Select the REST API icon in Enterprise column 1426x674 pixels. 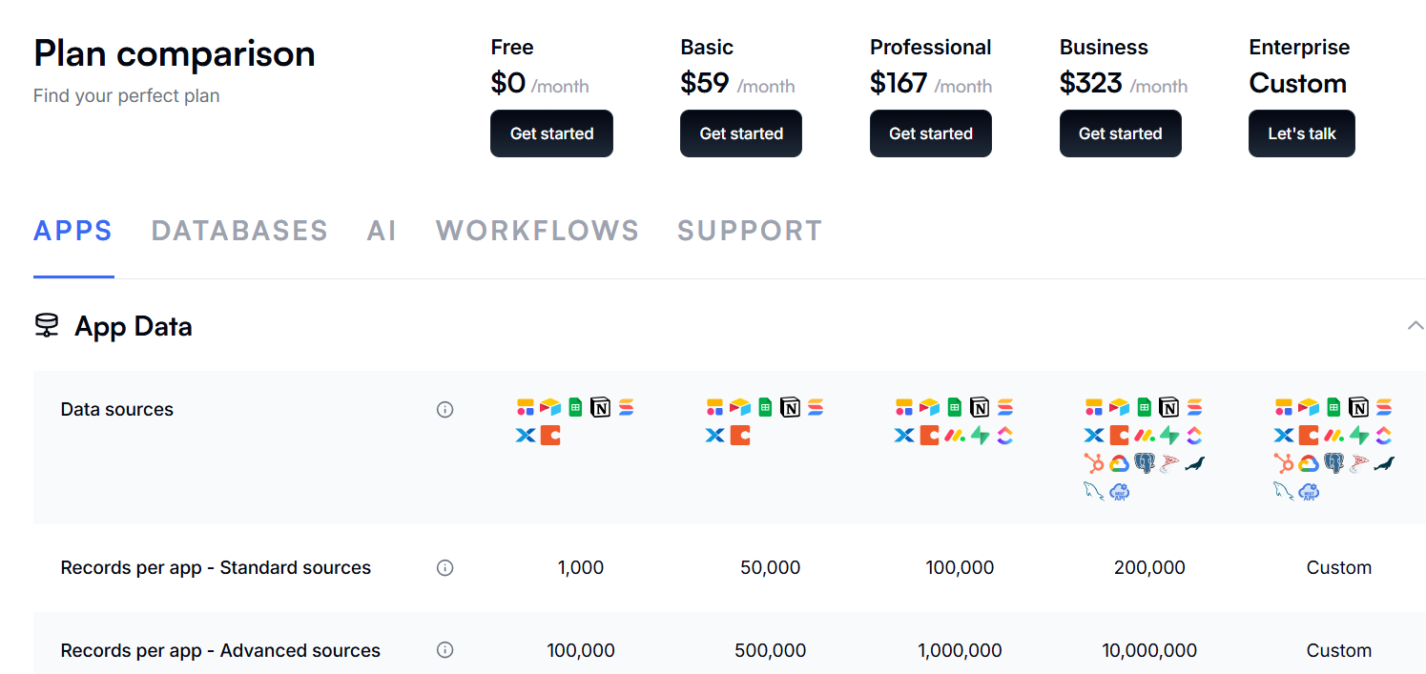click(x=1309, y=491)
